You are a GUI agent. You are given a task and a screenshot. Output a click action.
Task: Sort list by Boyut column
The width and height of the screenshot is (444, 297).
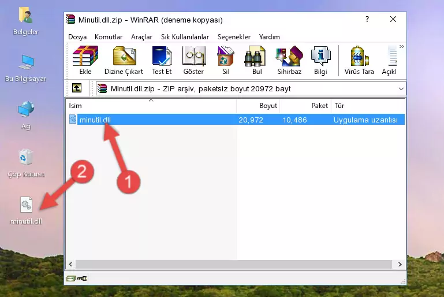coord(258,106)
